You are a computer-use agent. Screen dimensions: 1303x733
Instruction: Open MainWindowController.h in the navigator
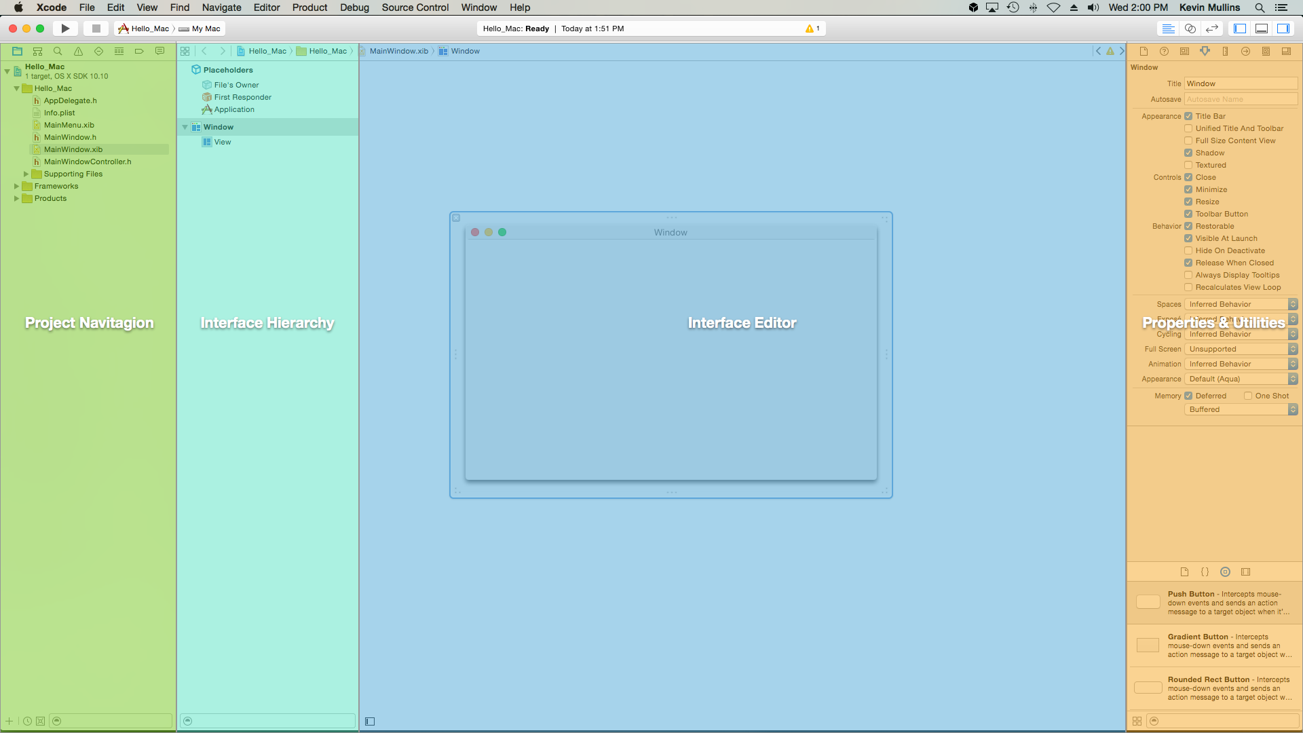click(88, 162)
